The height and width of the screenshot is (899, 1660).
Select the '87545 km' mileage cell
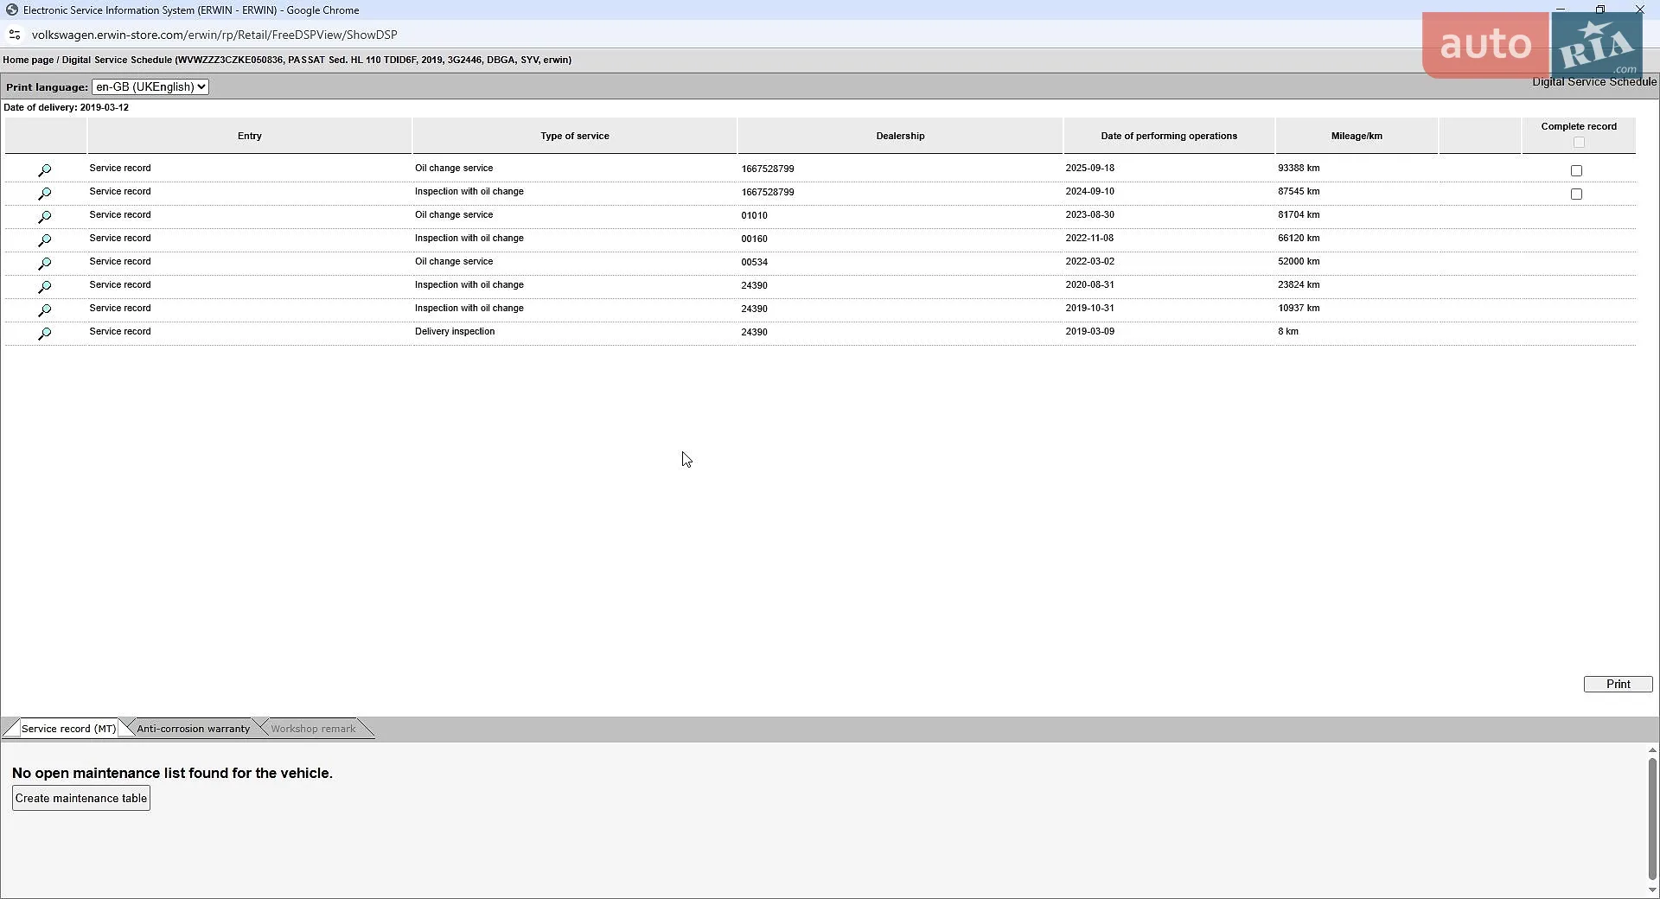pos(1299,191)
